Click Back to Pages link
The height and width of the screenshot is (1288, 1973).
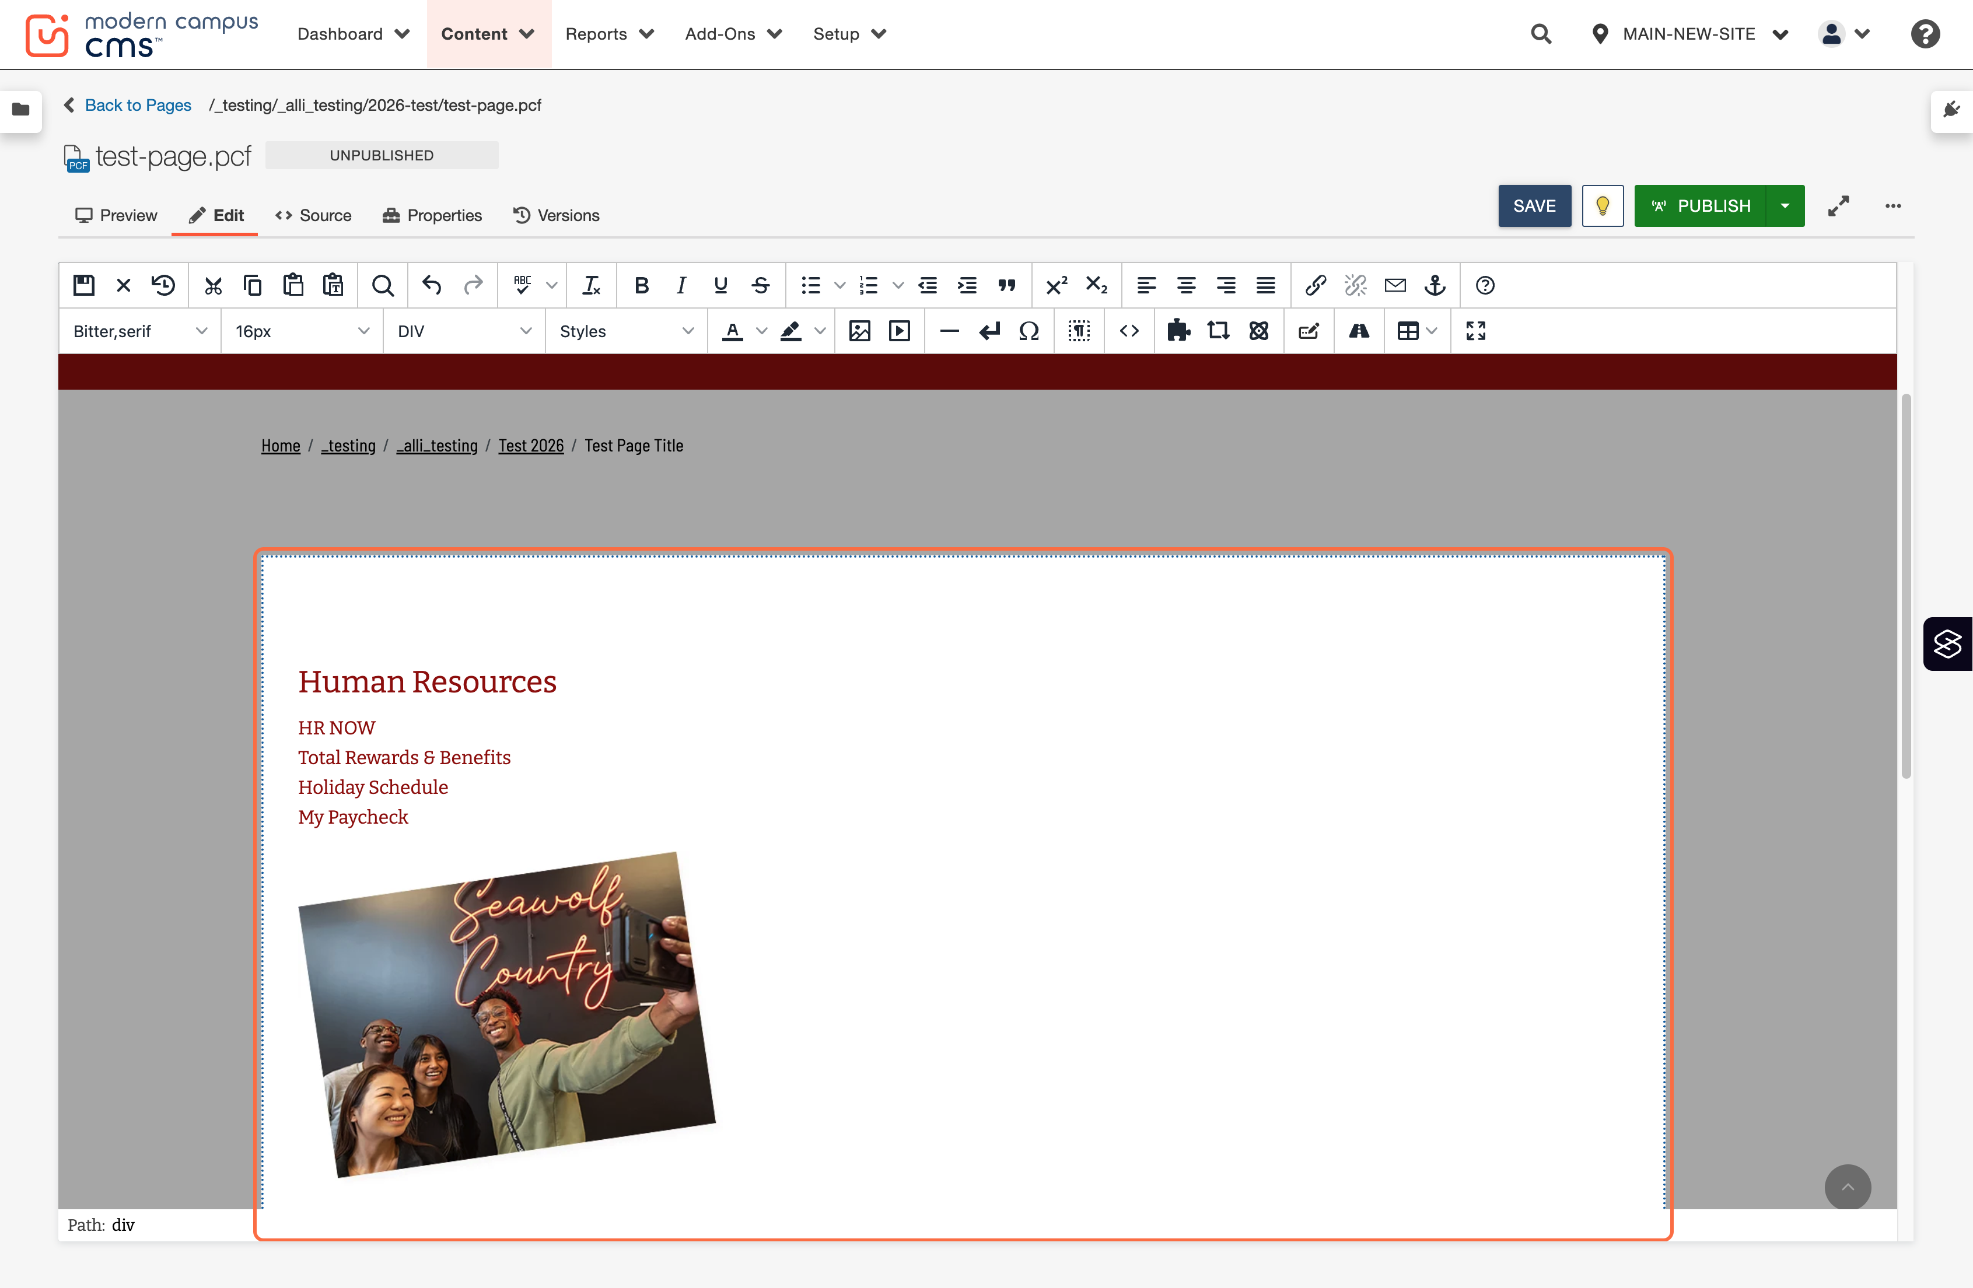[x=138, y=105]
